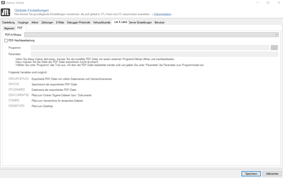This screenshot has height=178, width=283.
Task: Select the Artikel tab
Action: tap(35, 22)
